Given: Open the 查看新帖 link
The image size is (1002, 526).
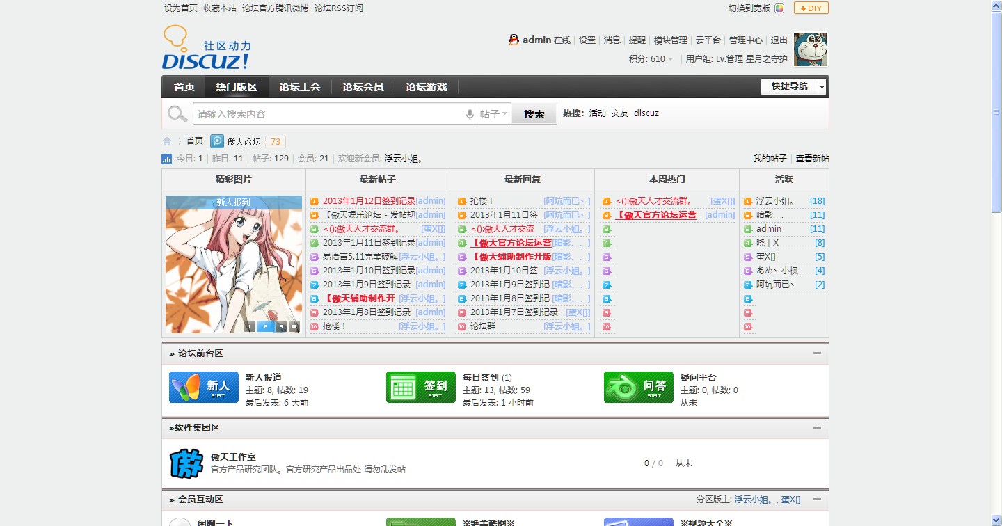Looking at the screenshot, I should click(813, 159).
